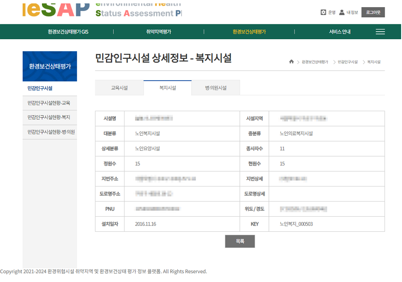Select 민감인구시설현황-교육 sidebar item
The width and height of the screenshot is (402, 282).
[50, 103]
